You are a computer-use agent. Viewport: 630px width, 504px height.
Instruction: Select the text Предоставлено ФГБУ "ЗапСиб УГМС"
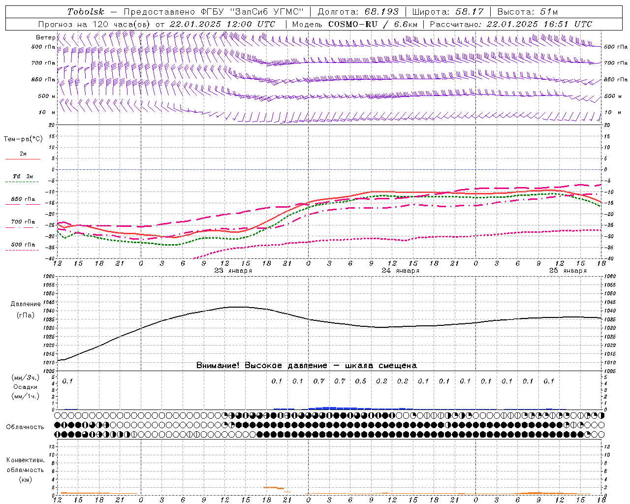pos(214,11)
